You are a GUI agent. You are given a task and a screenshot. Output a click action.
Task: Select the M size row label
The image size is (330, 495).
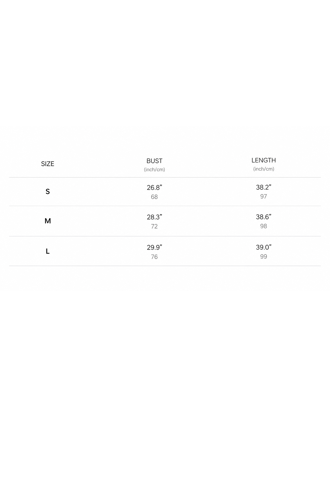coord(48,221)
